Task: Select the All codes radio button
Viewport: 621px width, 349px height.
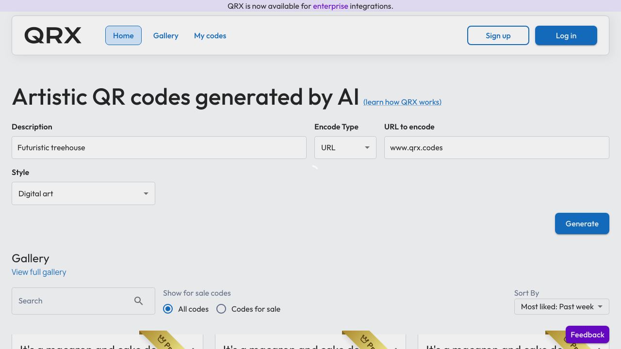Action: pos(168,309)
